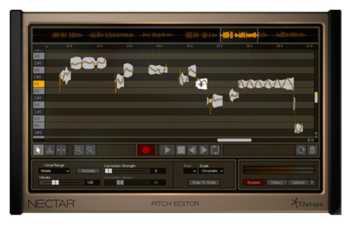The width and height of the screenshot is (350, 227).
Task: Toggle the red Bypass button
Action: click(x=254, y=183)
